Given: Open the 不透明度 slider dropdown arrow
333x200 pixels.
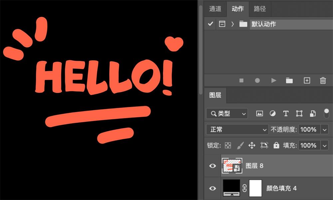Looking at the screenshot, I should click(x=324, y=130).
